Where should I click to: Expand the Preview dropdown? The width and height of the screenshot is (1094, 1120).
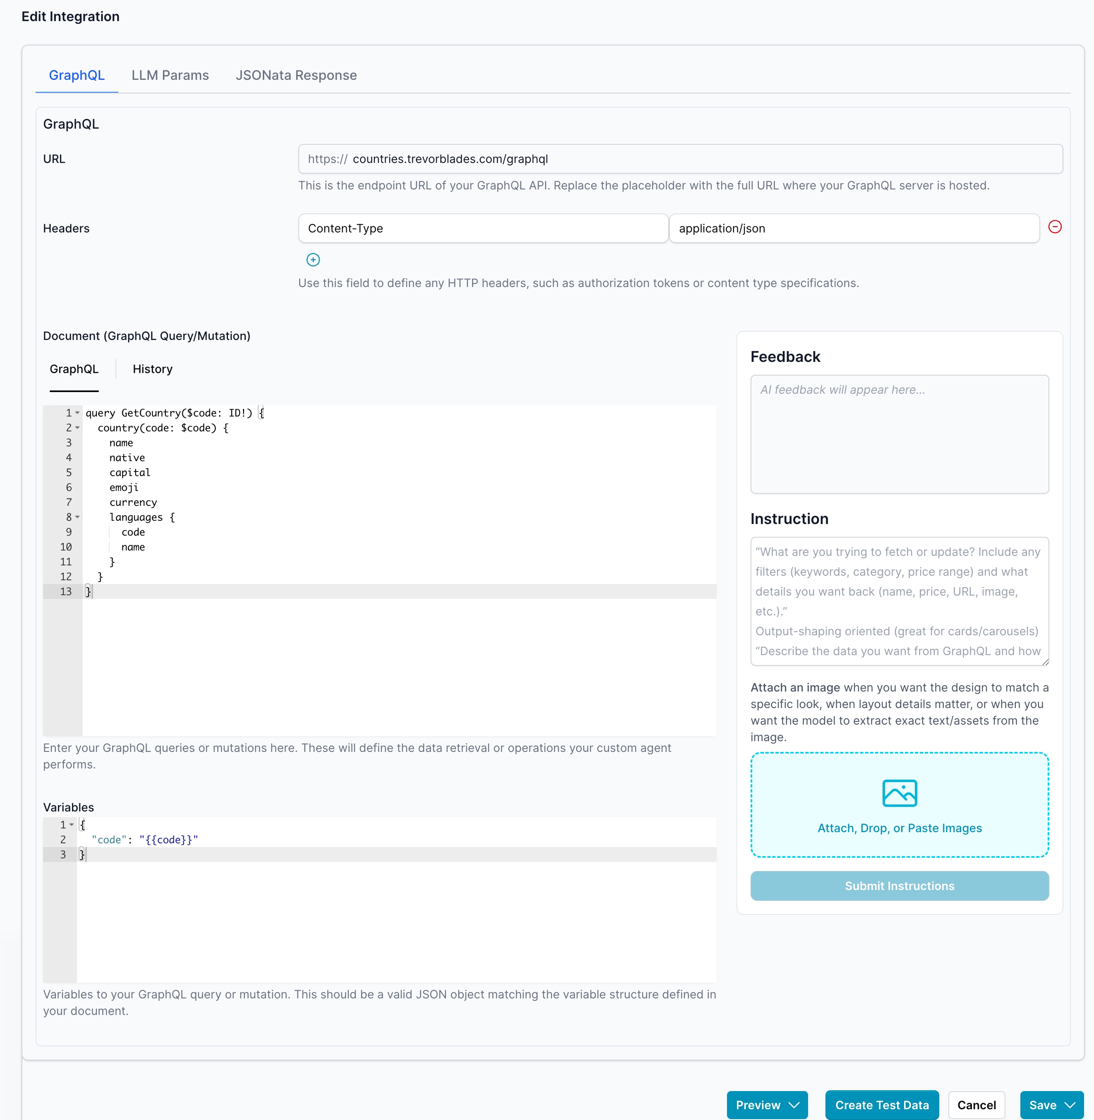(x=795, y=1105)
